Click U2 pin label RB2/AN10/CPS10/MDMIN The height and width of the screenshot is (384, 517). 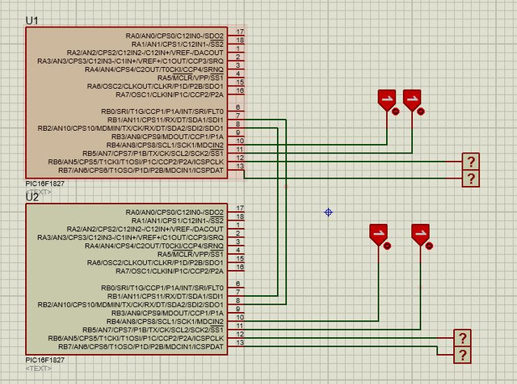pos(131,305)
